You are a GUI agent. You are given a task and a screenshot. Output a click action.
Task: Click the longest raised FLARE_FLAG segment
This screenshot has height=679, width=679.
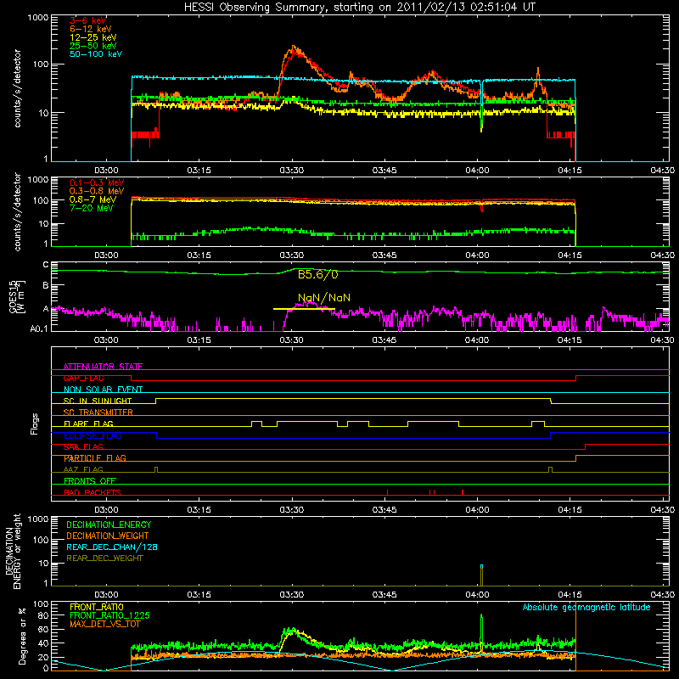coord(307,421)
